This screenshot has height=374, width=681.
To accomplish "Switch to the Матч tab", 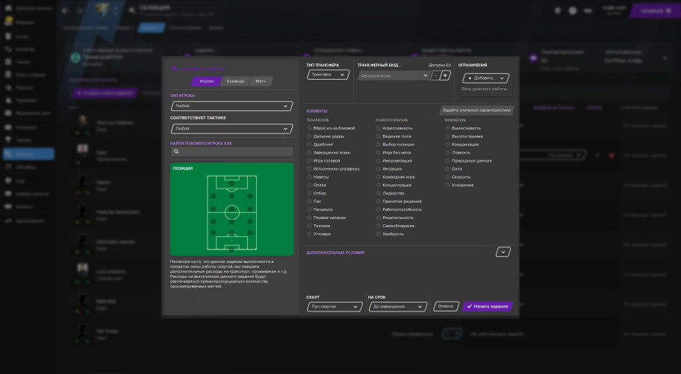I will pyautogui.click(x=261, y=81).
